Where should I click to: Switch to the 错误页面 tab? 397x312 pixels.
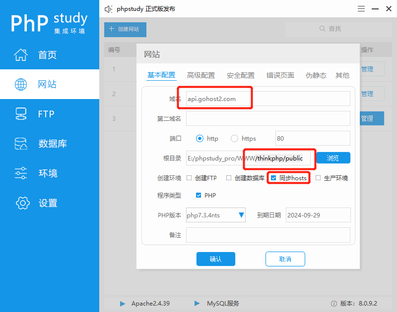click(x=280, y=75)
